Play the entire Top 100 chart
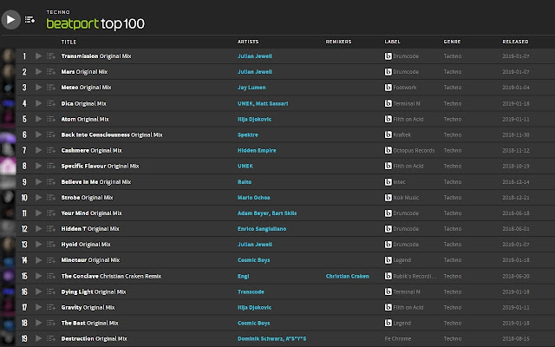The height and width of the screenshot is (347, 555). (11, 17)
